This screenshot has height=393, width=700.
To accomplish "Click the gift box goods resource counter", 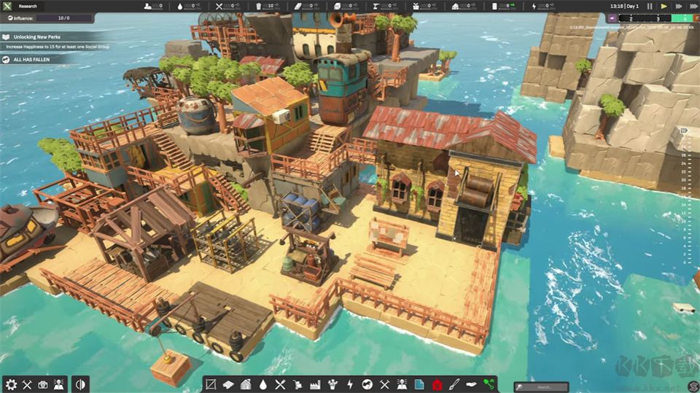I will coord(424,7).
